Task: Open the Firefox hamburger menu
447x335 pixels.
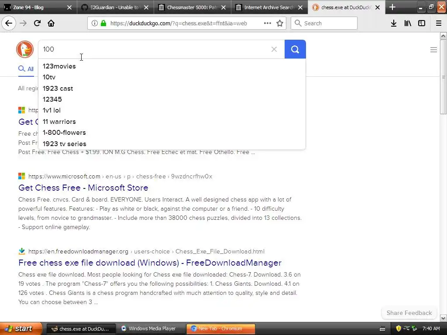Action: click(439, 23)
